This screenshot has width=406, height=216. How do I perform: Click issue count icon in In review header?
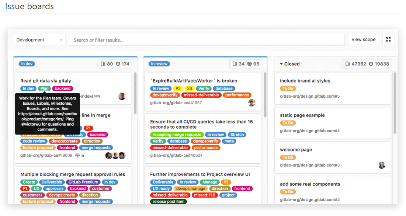click(x=235, y=64)
